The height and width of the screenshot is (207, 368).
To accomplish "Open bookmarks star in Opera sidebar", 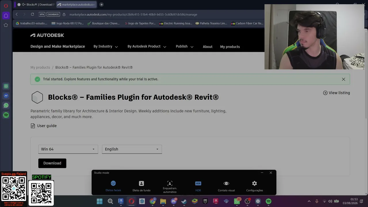I will click(6, 25).
